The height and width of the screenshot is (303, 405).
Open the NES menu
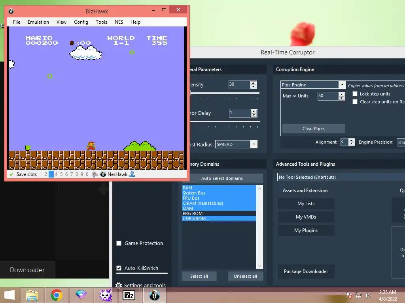click(x=119, y=22)
